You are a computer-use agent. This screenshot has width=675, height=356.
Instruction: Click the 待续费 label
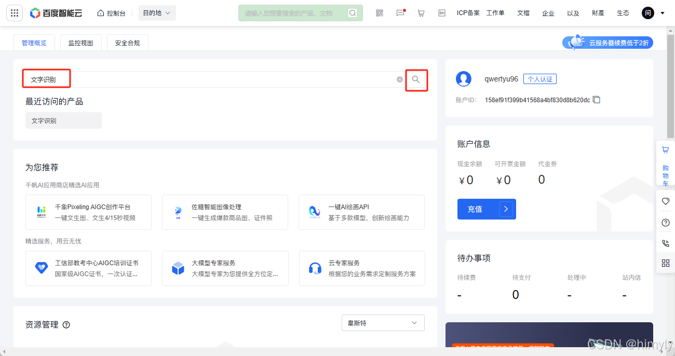pyautogui.click(x=467, y=278)
